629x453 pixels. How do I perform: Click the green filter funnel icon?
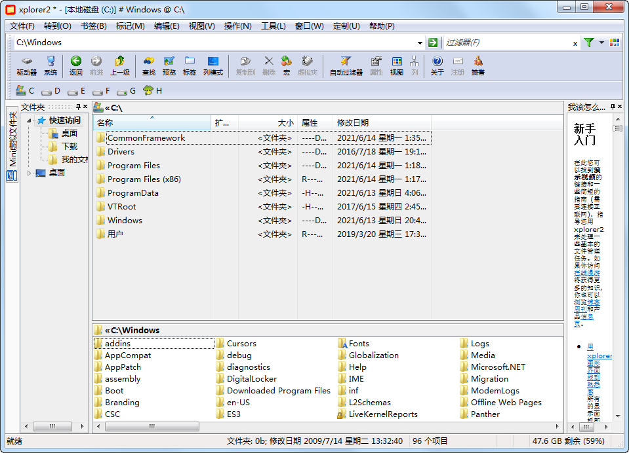589,43
